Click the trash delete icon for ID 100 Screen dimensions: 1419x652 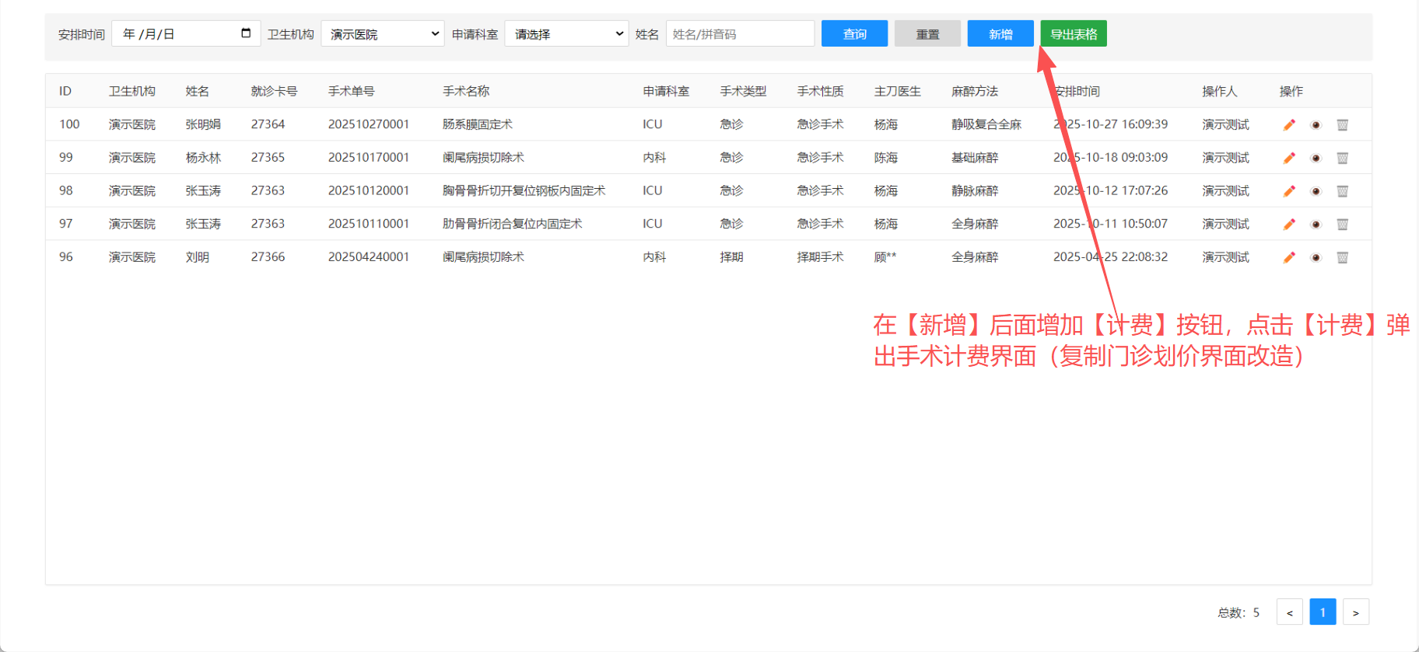1342,125
